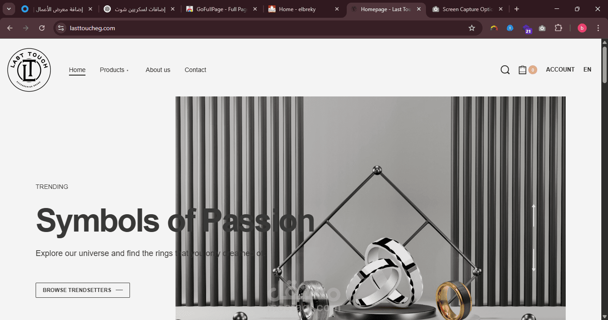The height and width of the screenshot is (320, 608).
Task: Open the ACCOUNT link
Action: tap(560, 69)
